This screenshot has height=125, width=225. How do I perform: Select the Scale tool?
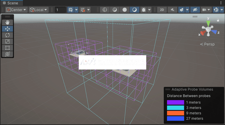[7, 41]
